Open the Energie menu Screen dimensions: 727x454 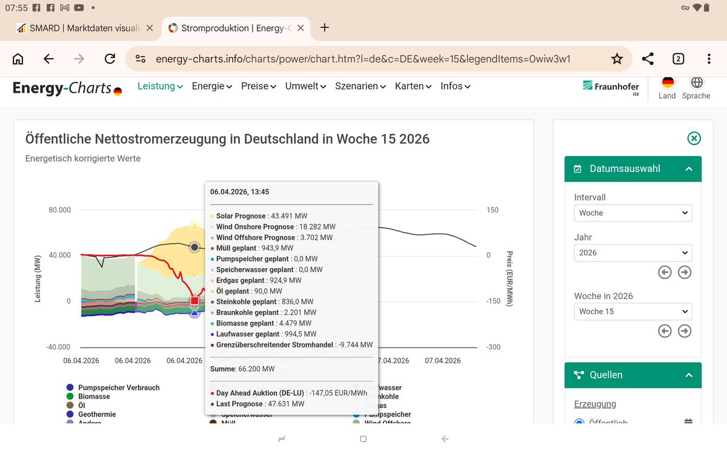point(212,86)
